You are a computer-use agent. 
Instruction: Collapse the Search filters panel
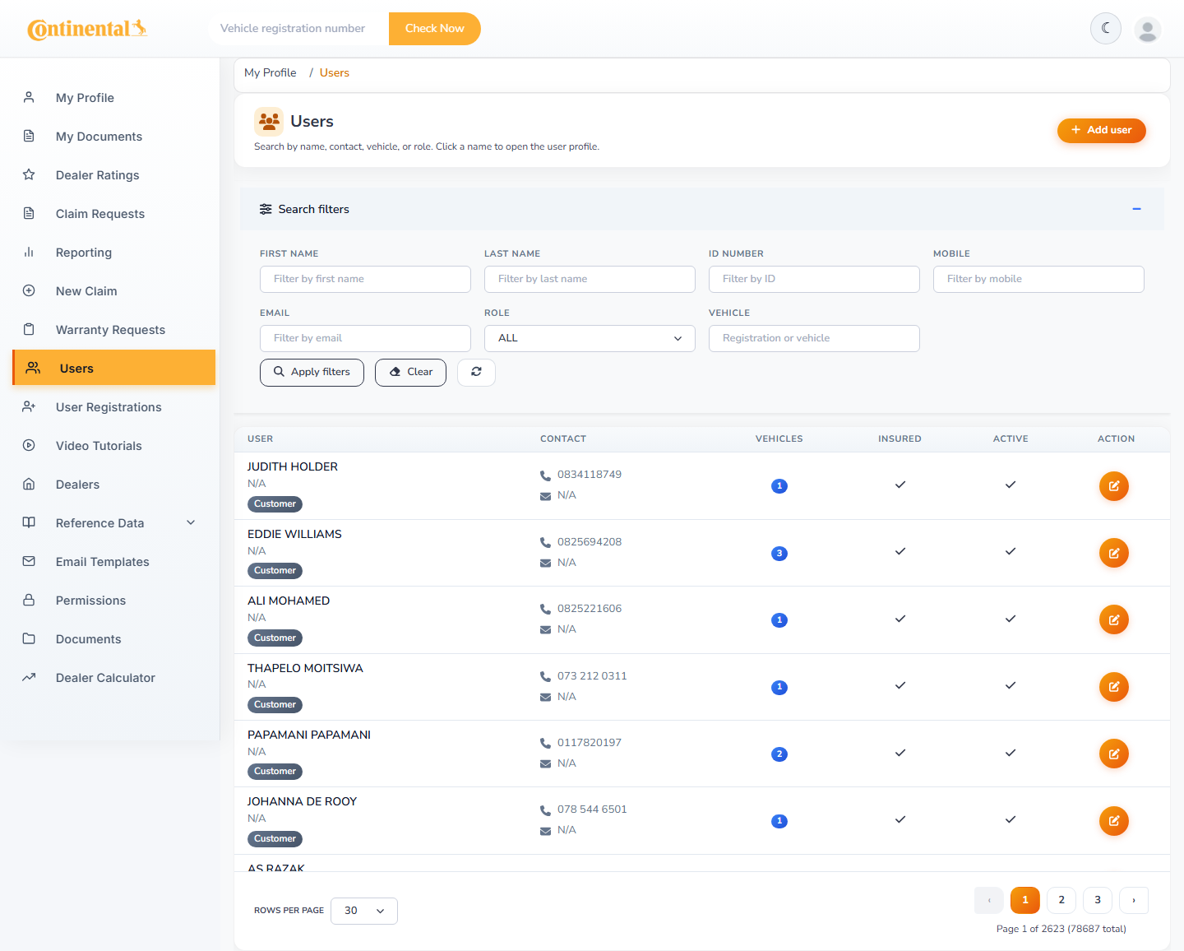click(x=1136, y=209)
